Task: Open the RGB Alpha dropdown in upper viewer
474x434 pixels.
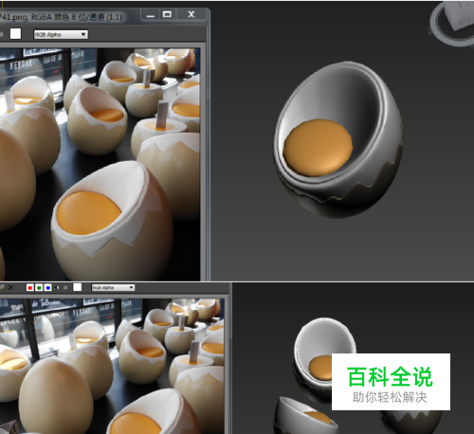Action: tap(61, 34)
